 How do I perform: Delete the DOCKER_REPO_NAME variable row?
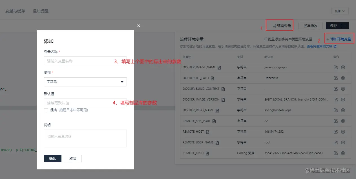pyautogui.click(x=343, y=110)
